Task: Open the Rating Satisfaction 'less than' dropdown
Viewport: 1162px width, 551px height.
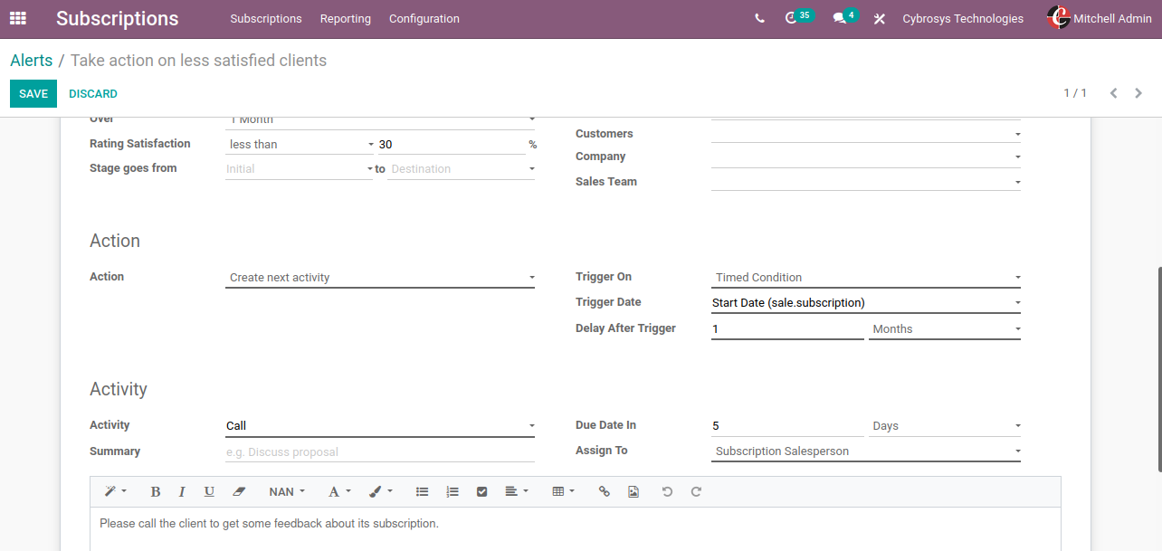Action: point(300,144)
